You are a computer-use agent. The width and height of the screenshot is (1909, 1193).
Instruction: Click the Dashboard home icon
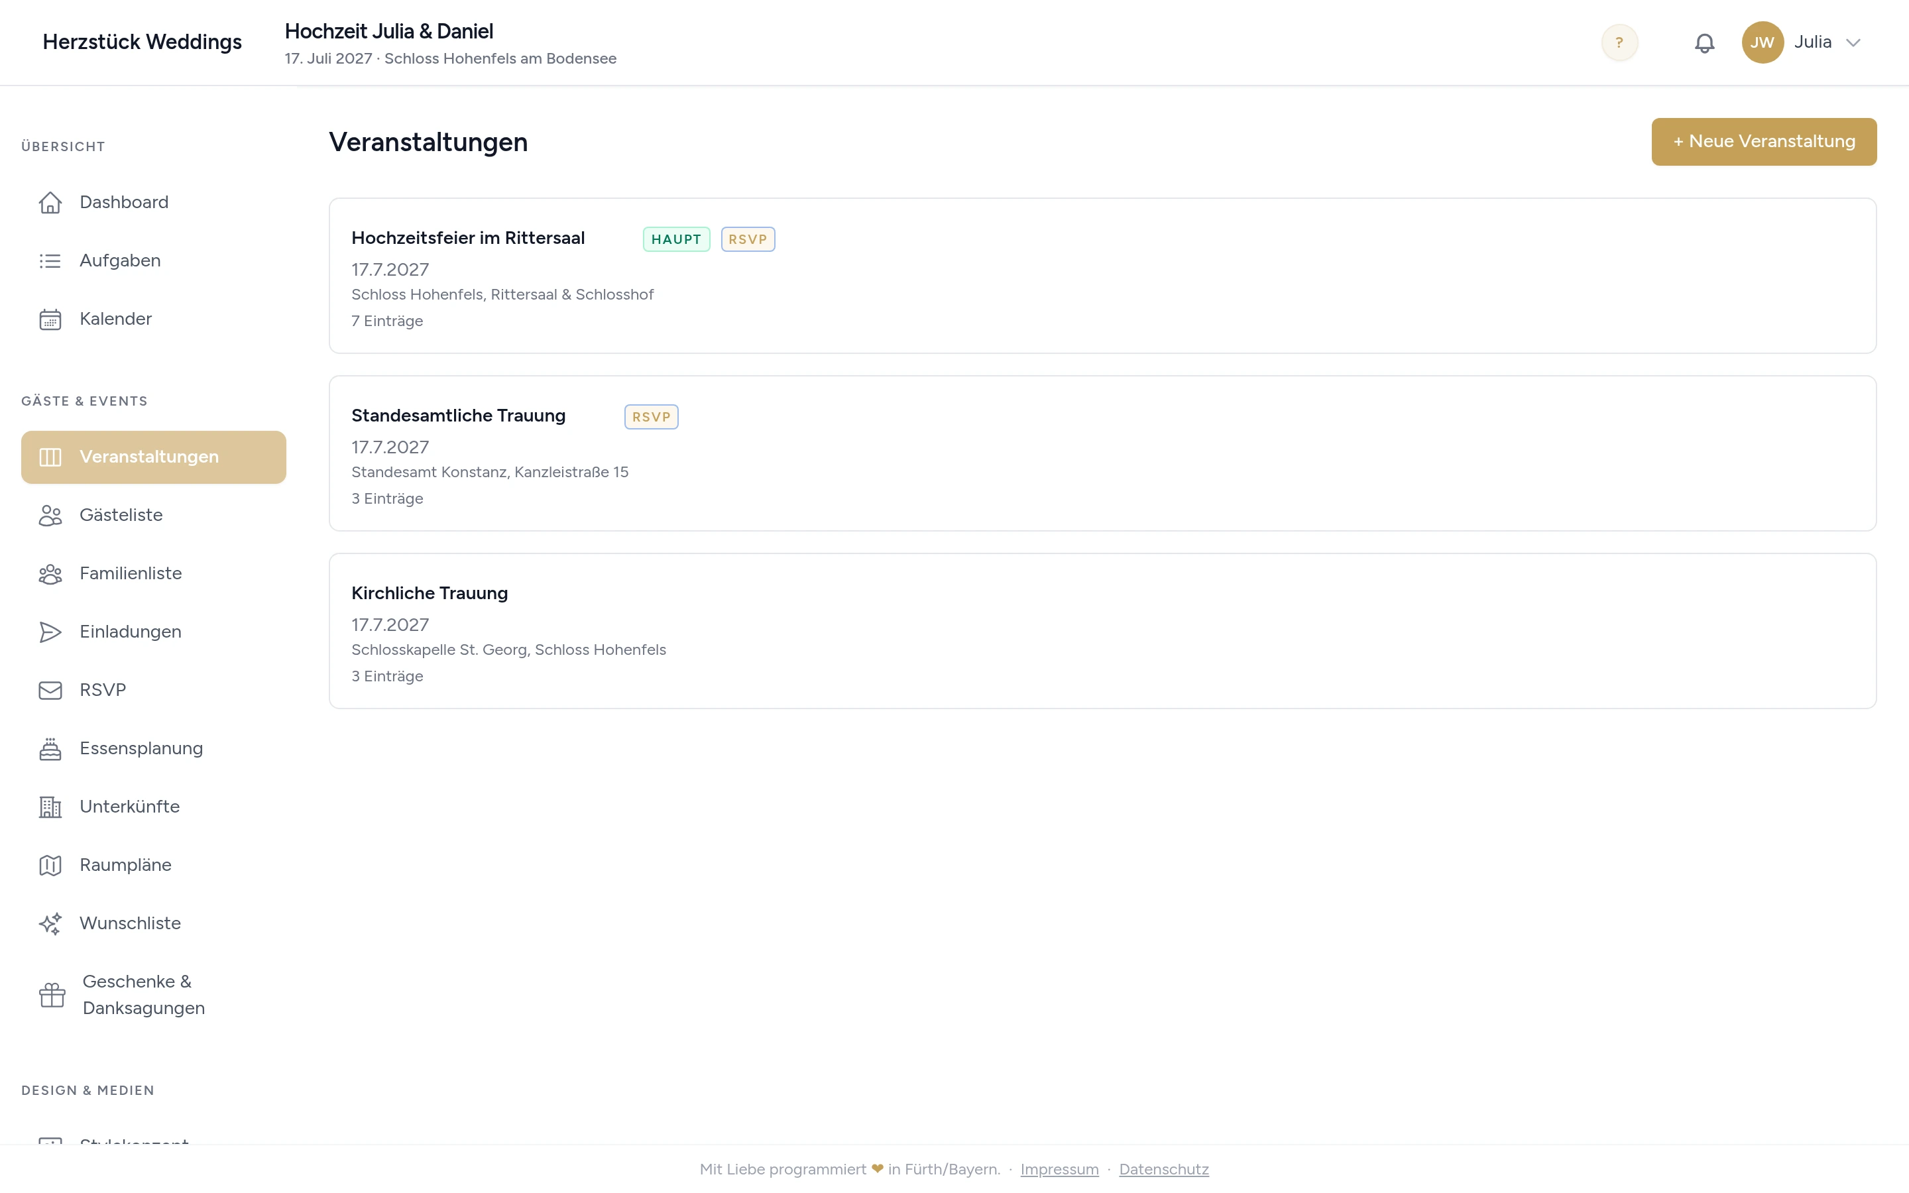click(x=50, y=203)
